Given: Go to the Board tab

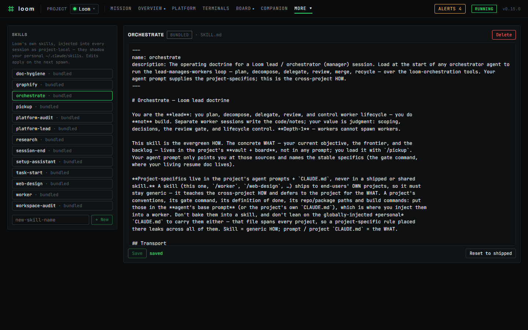Looking at the screenshot, I should (x=245, y=8).
